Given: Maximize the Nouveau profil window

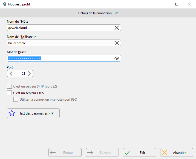Looking at the screenshot, I should (x=177, y=4).
